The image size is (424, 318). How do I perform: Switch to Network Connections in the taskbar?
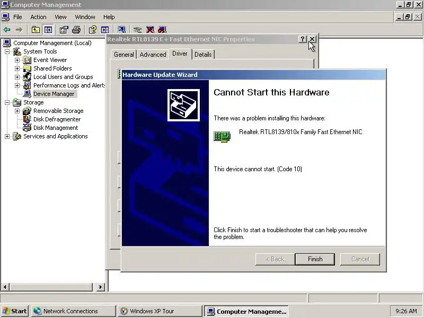(x=73, y=311)
